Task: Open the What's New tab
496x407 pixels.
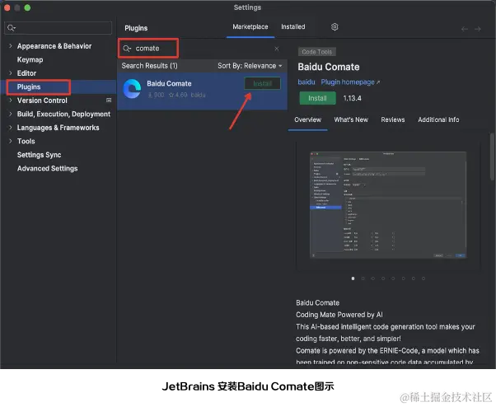Action: 351,119
